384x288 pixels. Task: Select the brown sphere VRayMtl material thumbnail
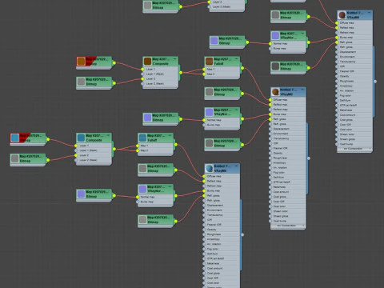(275, 92)
